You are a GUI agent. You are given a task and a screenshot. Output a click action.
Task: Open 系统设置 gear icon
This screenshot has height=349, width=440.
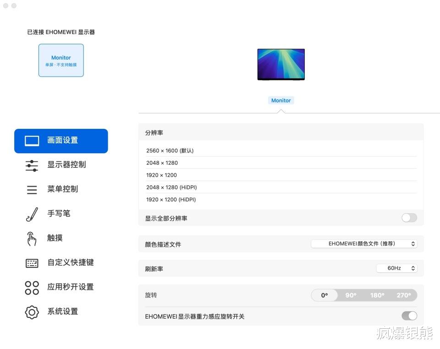click(x=32, y=312)
